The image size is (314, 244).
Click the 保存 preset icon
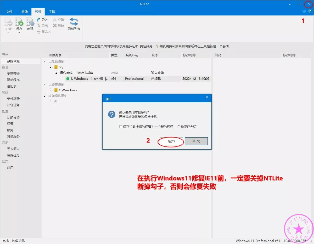[x=19, y=22]
